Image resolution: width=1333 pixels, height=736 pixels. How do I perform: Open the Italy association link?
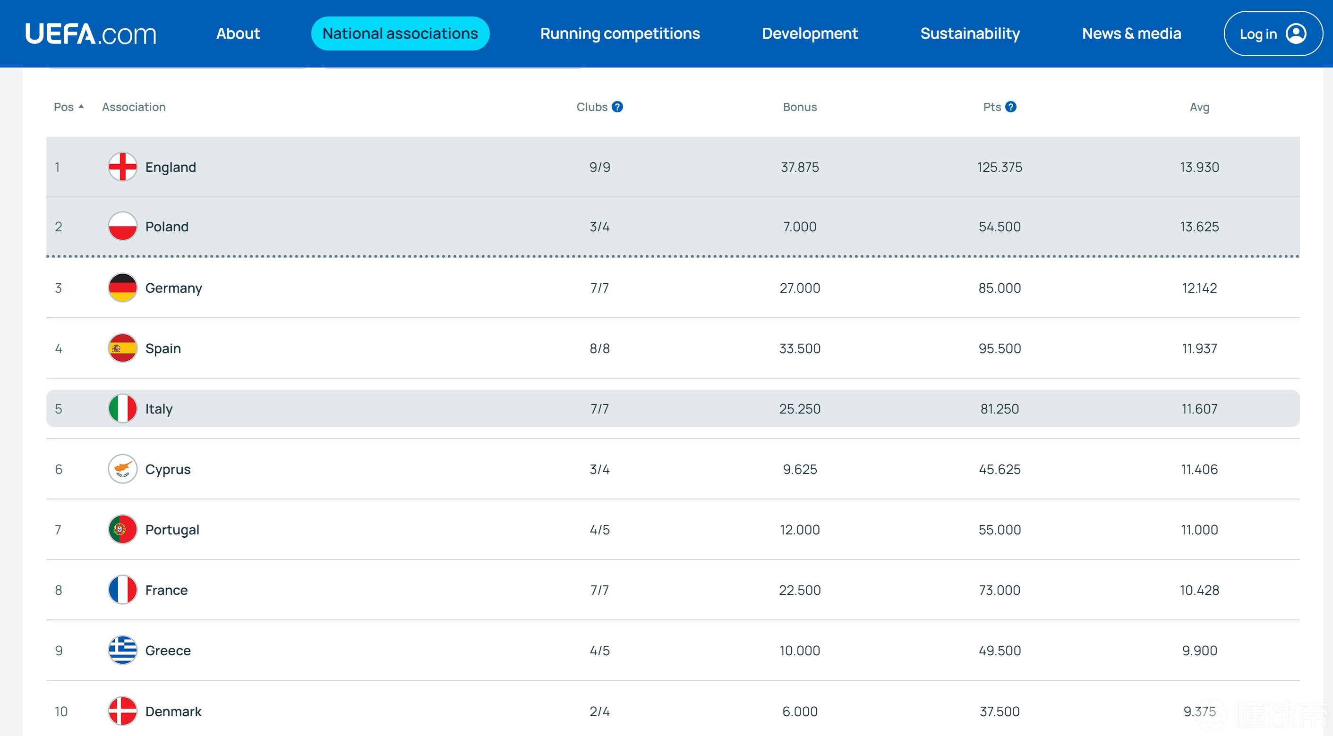158,409
